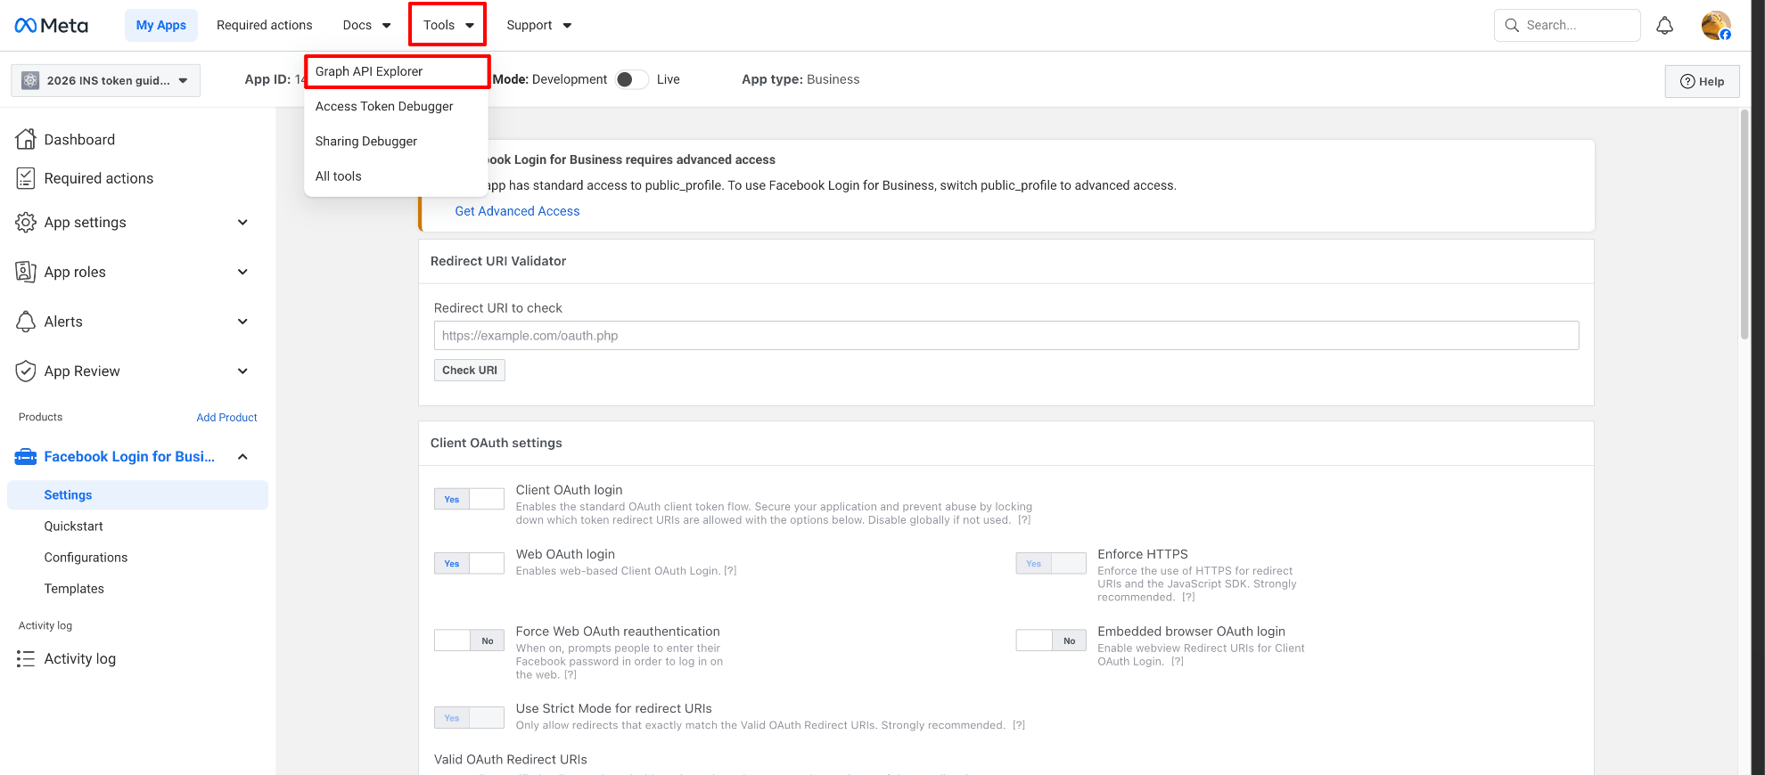This screenshot has height=775, width=1765.
Task: Open the notifications bell
Action: (1664, 26)
